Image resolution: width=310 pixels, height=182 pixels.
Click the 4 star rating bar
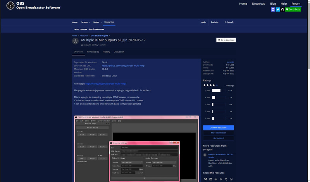(219, 97)
